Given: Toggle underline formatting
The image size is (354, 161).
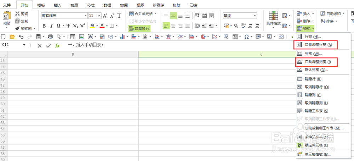Looking at the screenshot, I should (x=58, y=26).
